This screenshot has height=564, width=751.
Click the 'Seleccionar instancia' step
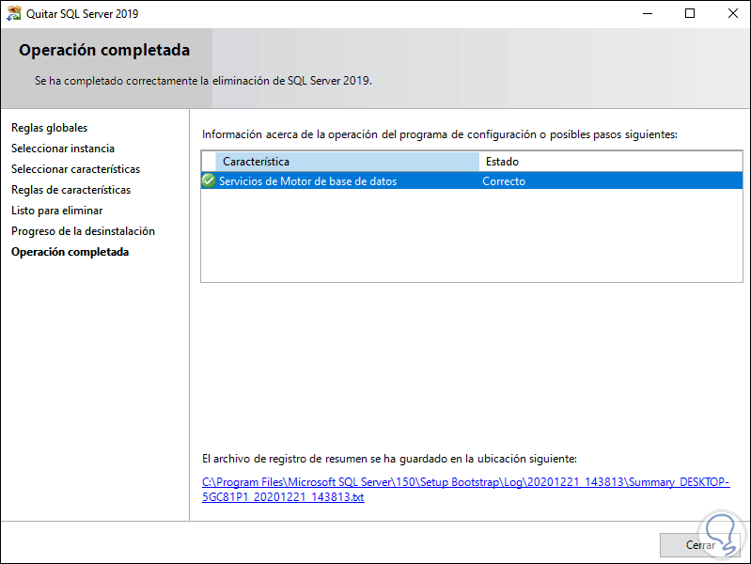point(63,149)
